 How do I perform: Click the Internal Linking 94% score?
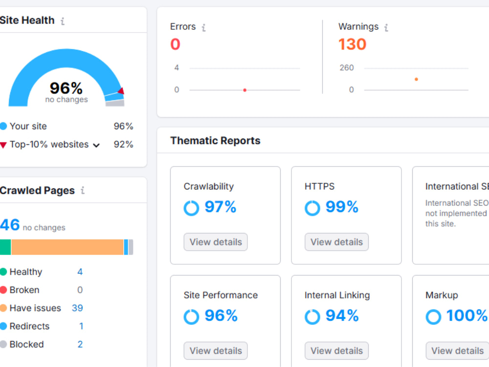(342, 316)
